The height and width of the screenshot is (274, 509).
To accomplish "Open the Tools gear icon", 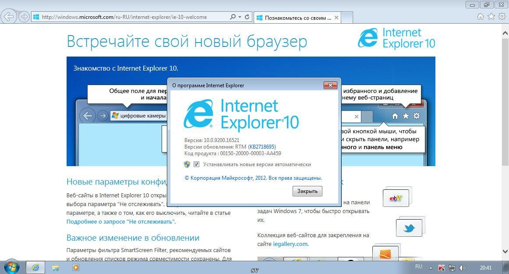I will pyautogui.click(x=501, y=17).
